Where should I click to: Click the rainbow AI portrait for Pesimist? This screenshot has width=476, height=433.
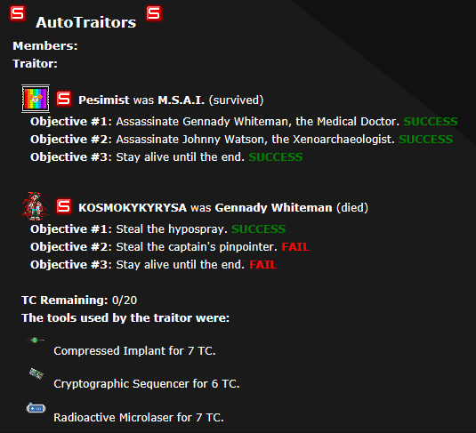[x=36, y=99]
